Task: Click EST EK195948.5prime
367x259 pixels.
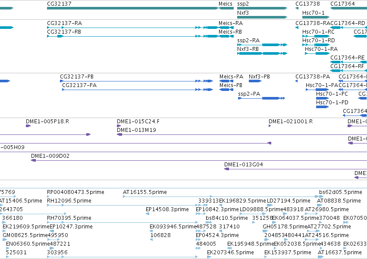Action: coord(251,244)
